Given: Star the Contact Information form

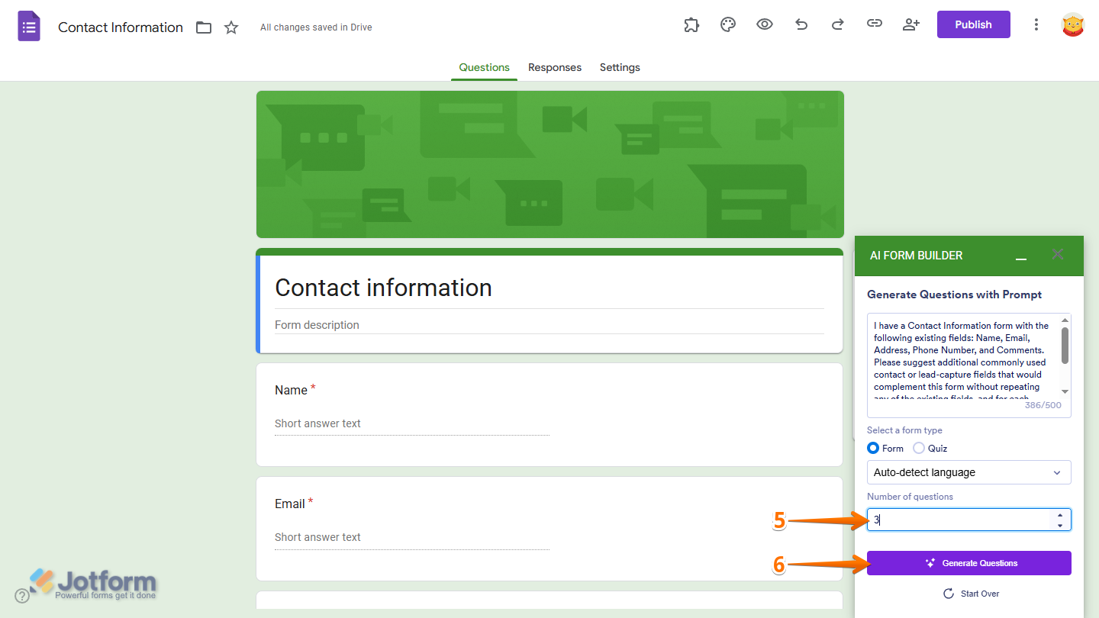Looking at the screenshot, I should click(230, 27).
